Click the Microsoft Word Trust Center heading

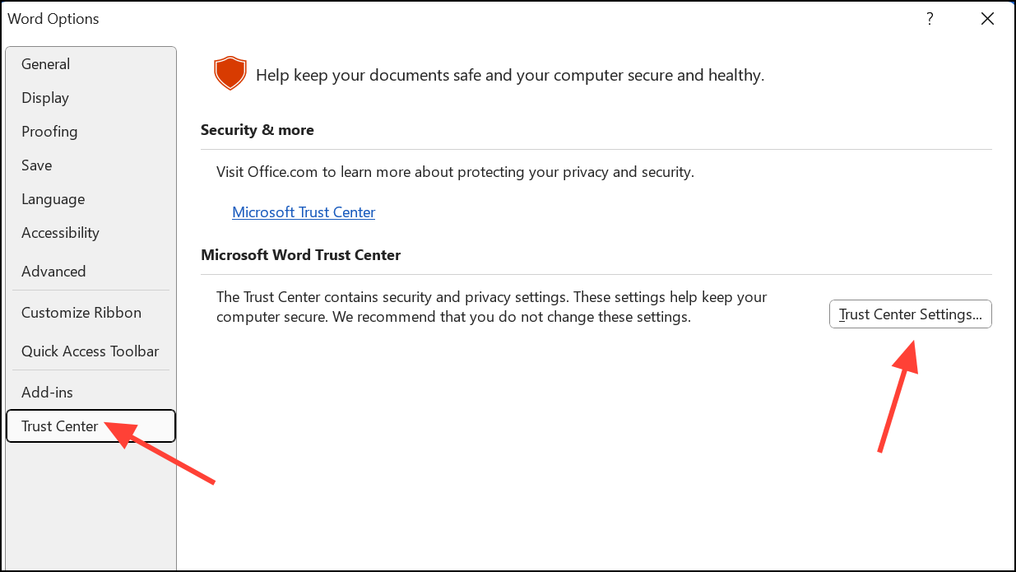pos(300,255)
